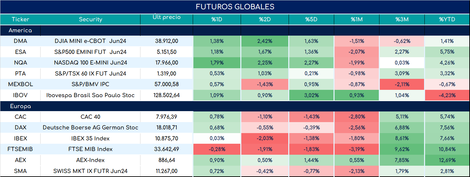470x177 pixels.
Task: Select the MEXBOL %3M cell -2,11%
Action: tap(402, 85)
